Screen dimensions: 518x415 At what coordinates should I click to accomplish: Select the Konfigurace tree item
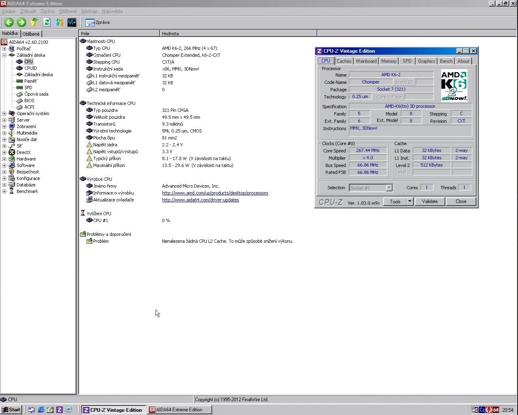tap(28, 178)
